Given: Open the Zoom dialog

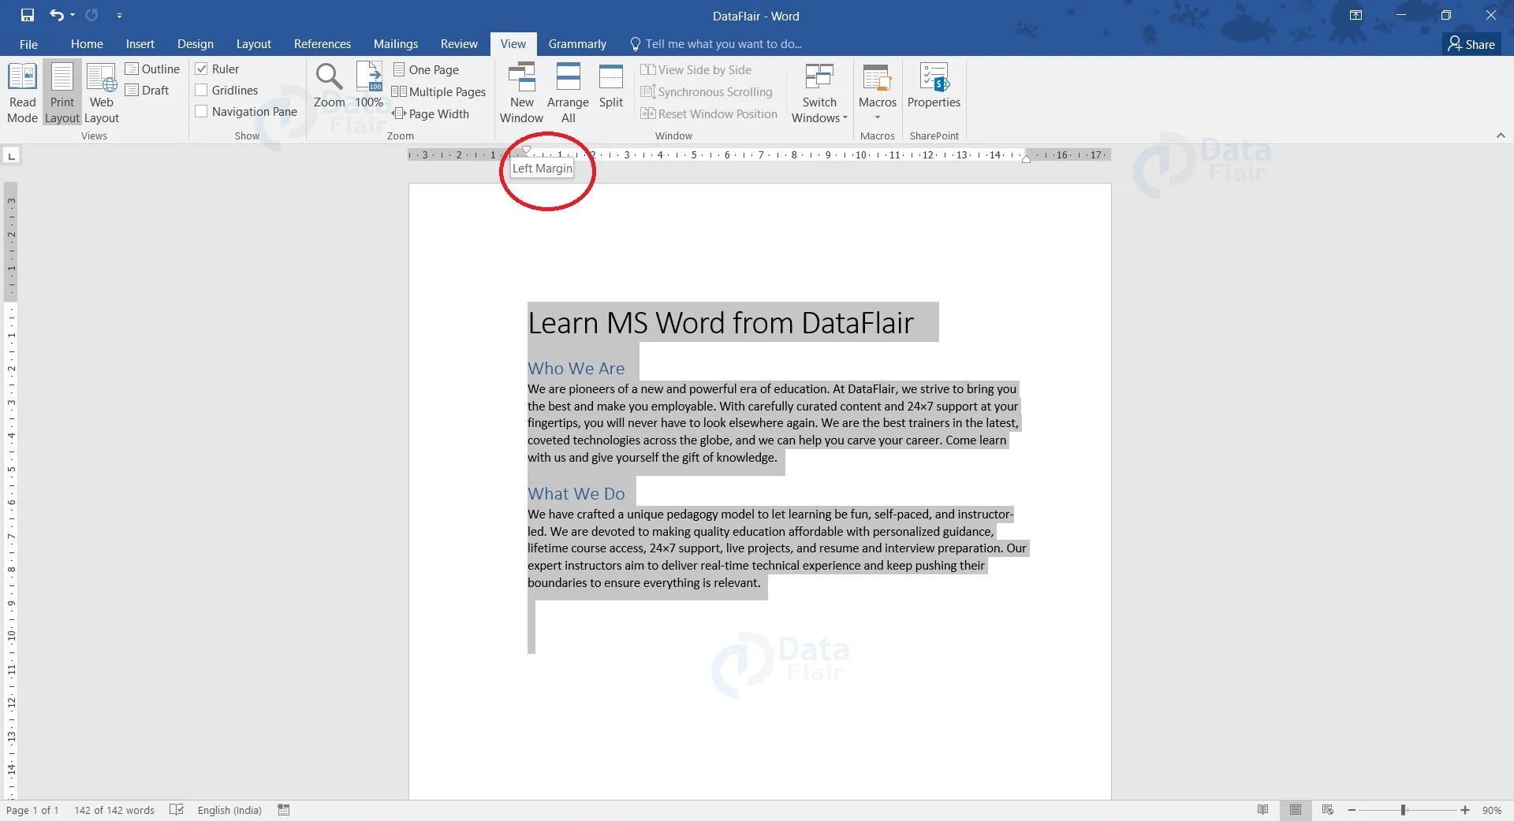Looking at the screenshot, I should (x=328, y=87).
